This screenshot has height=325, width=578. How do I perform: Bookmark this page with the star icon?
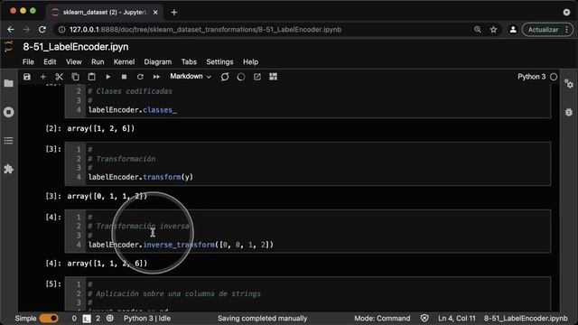click(494, 30)
